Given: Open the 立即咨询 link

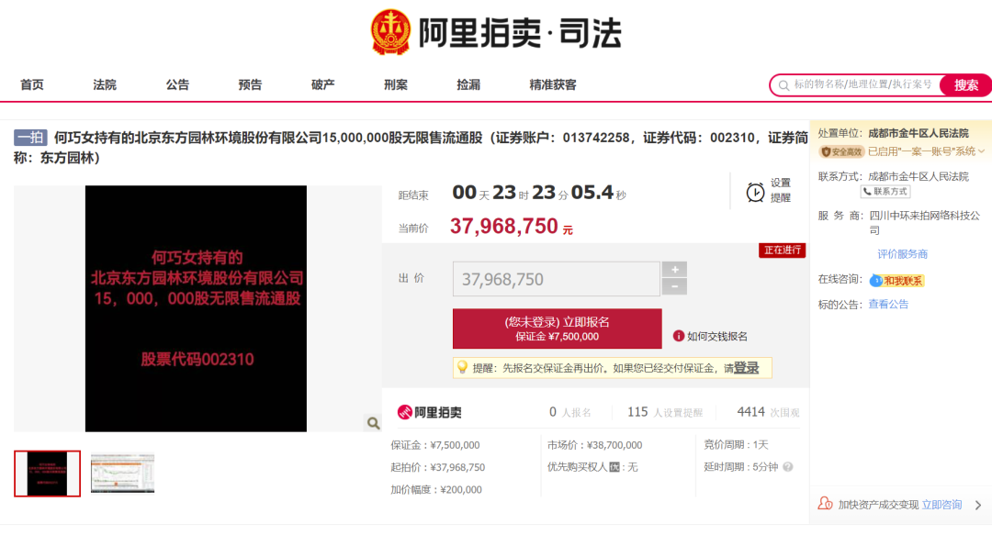Looking at the screenshot, I should tap(941, 505).
